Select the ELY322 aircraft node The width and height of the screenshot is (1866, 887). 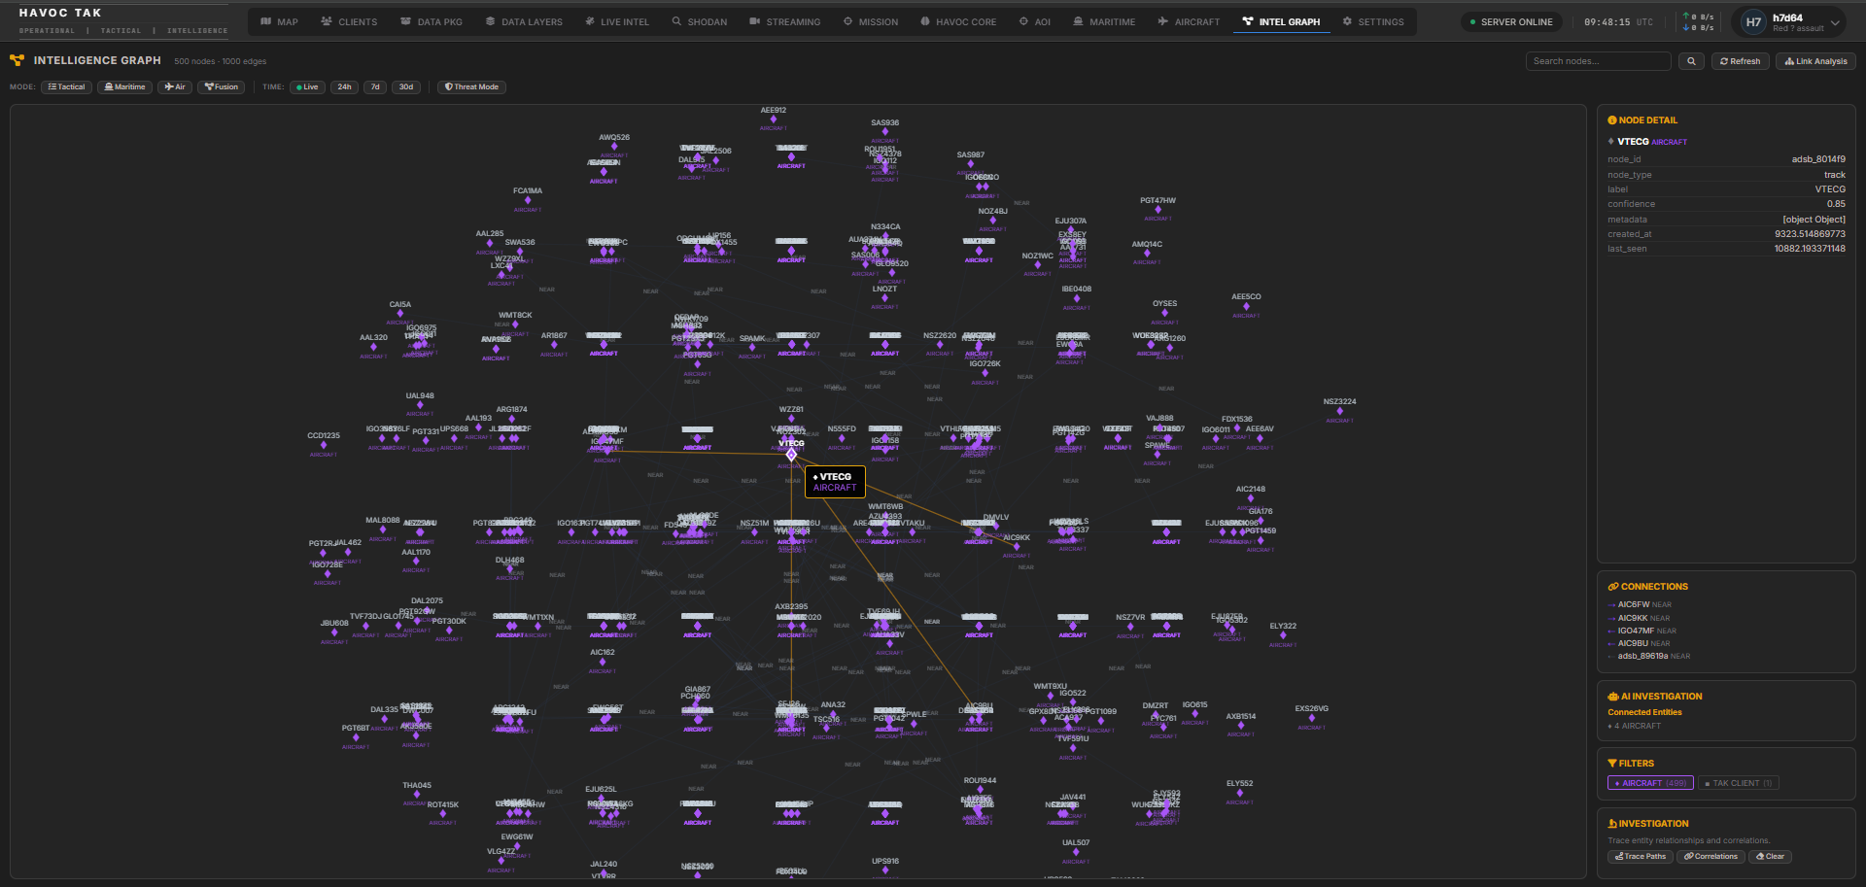click(x=1283, y=634)
